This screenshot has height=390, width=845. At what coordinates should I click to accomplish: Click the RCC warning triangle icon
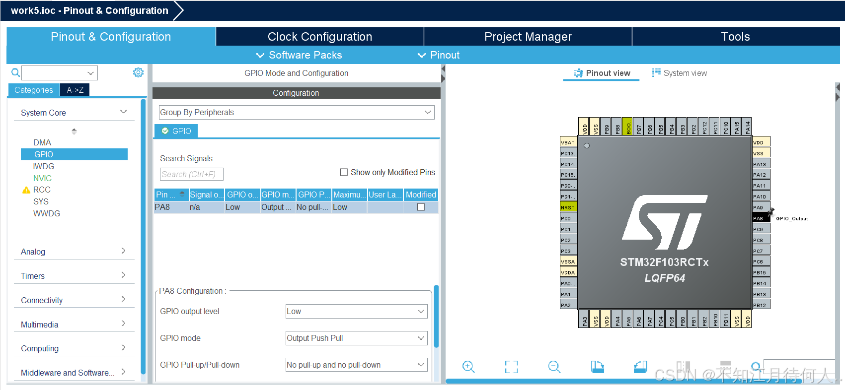(x=26, y=190)
